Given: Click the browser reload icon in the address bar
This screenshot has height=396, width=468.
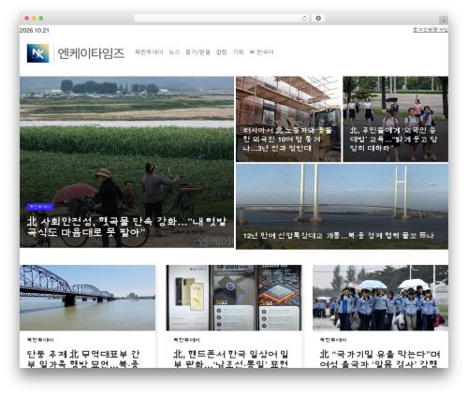Looking at the screenshot, I should (304, 18).
